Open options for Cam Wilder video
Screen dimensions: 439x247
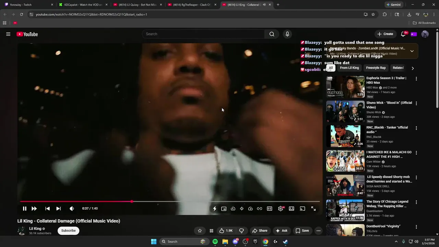[416, 153]
